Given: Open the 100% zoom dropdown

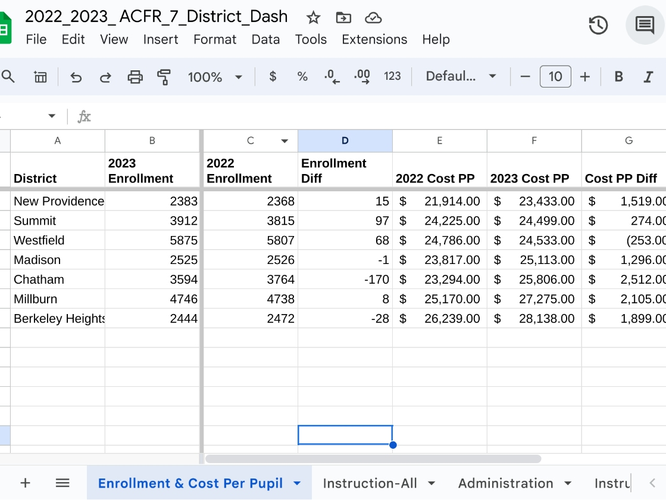Looking at the screenshot, I should click(215, 77).
